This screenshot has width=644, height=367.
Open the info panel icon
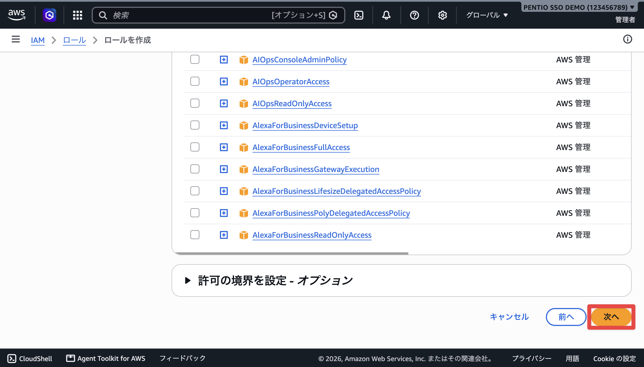click(627, 39)
